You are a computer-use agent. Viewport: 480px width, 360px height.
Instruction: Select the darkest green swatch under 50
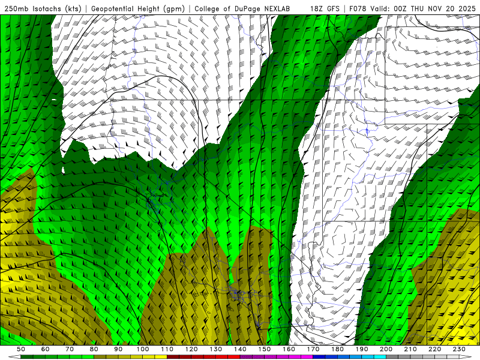pyautogui.click(x=27, y=357)
